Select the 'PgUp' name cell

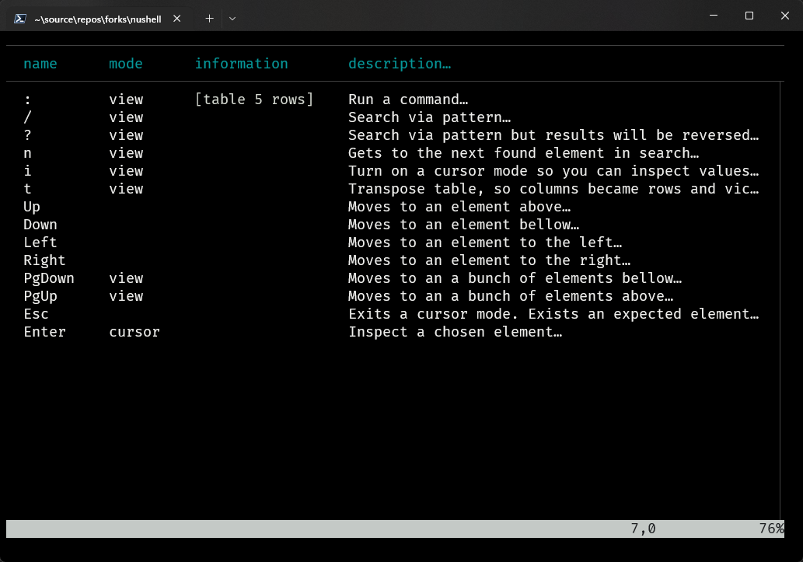coord(40,297)
